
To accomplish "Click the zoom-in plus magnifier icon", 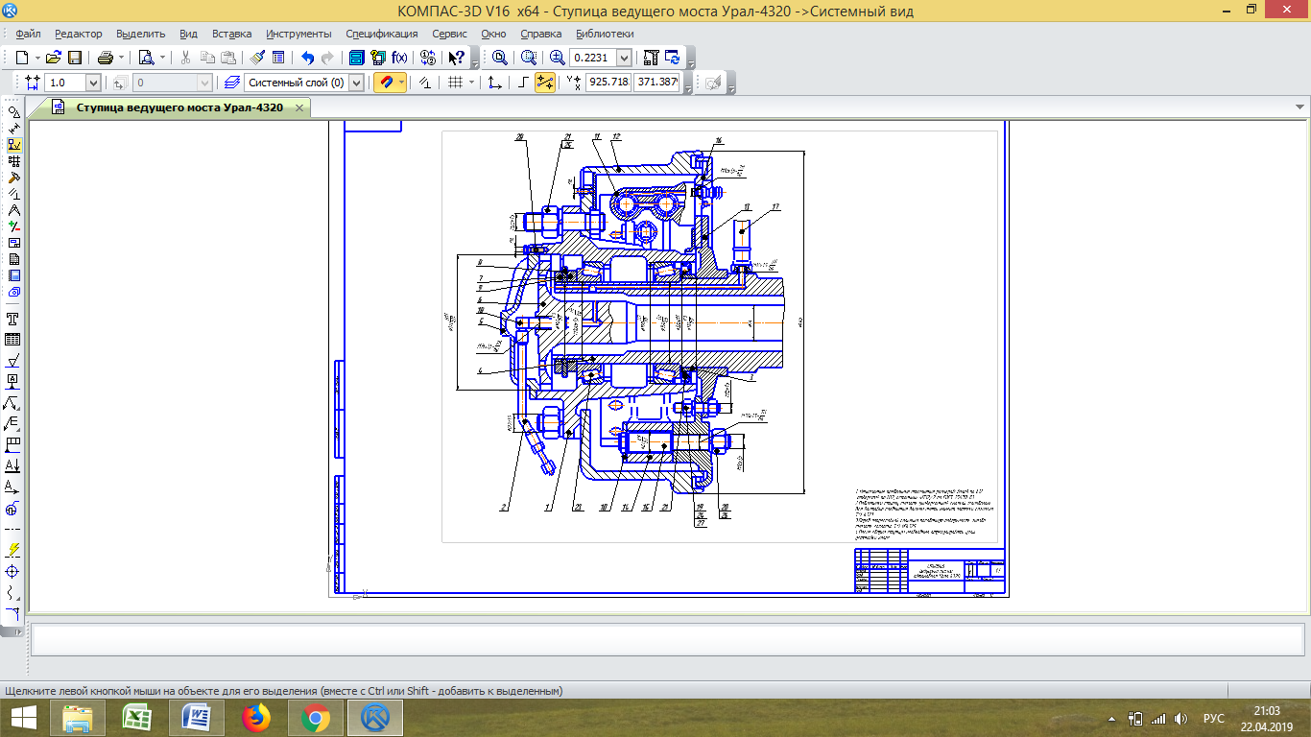I will pyautogui.click(x=558, y=58).
